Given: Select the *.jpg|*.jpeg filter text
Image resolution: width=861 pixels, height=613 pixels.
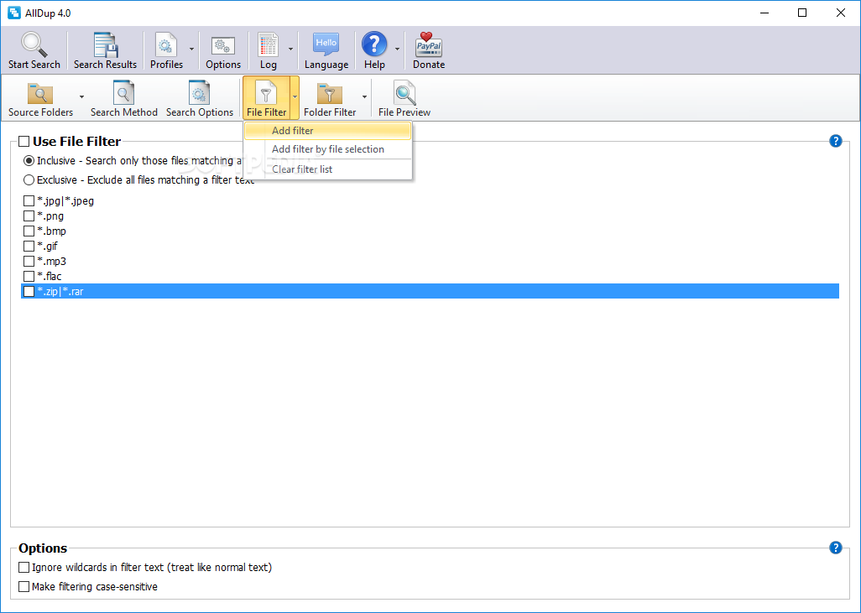Looking at the screenshot, I should (65, 201).
